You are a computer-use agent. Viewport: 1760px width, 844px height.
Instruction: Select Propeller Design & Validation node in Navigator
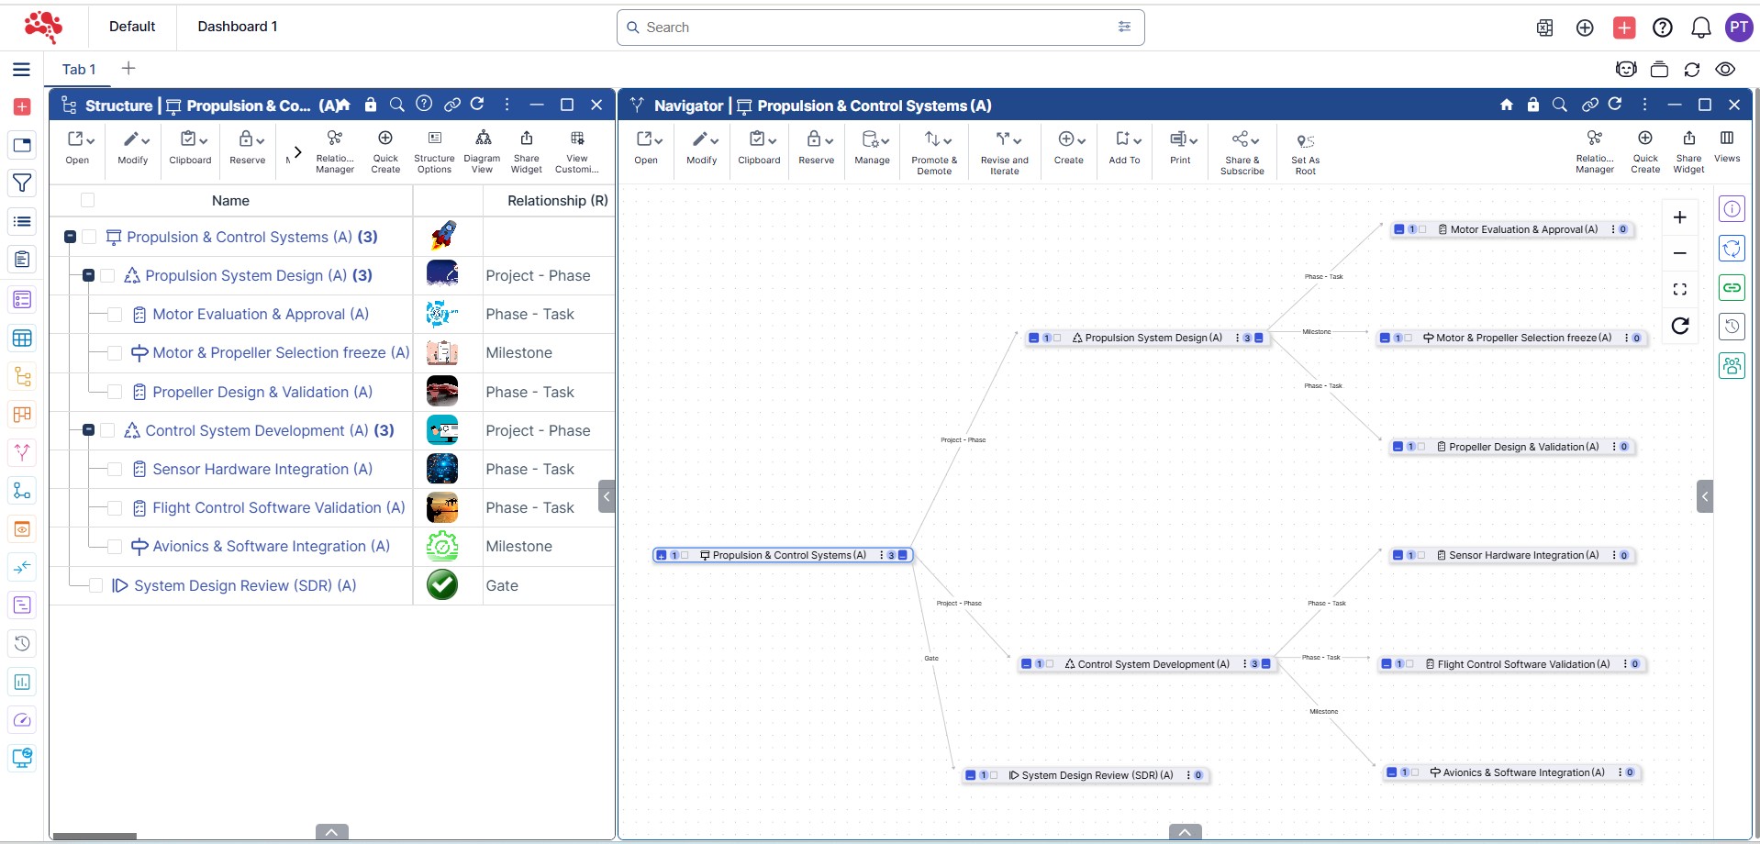pyautogui.click(x=1522, y=447)
